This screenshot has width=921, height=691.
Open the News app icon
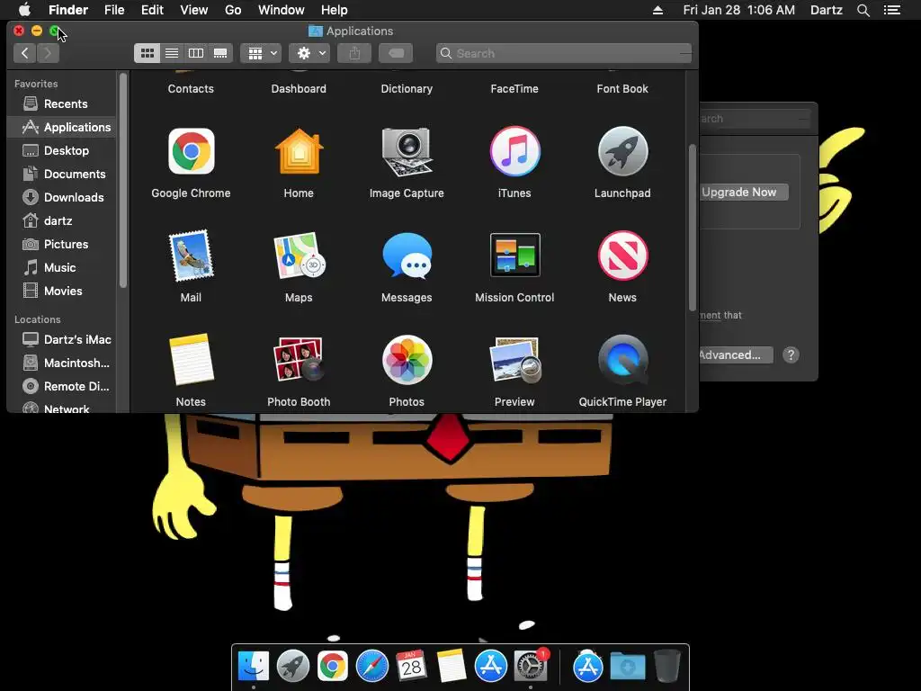(x=622, y=256)
